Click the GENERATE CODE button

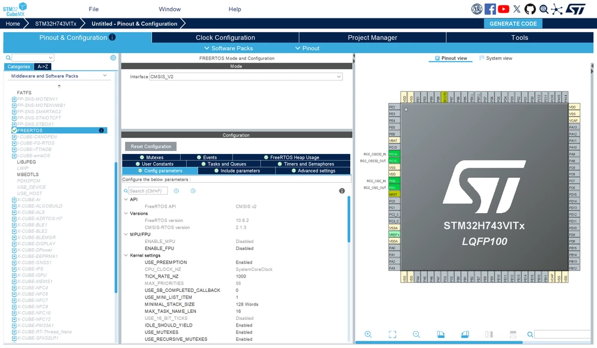[513, 24]
